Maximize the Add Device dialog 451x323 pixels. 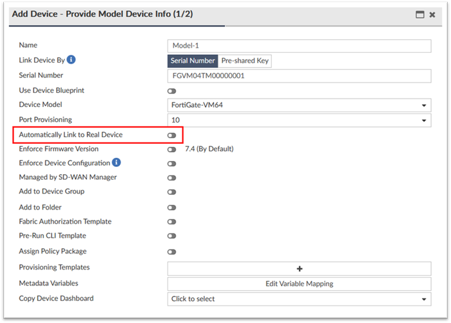click(x=420, y=14)
